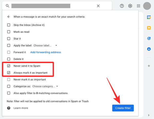The image size is (154, 119).
Task: Click the note about Spam or Trash
Action: tap(48, 101)
